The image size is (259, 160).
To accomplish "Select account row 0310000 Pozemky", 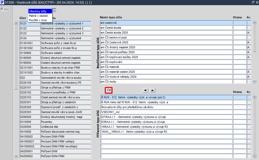I will [55, 122].
